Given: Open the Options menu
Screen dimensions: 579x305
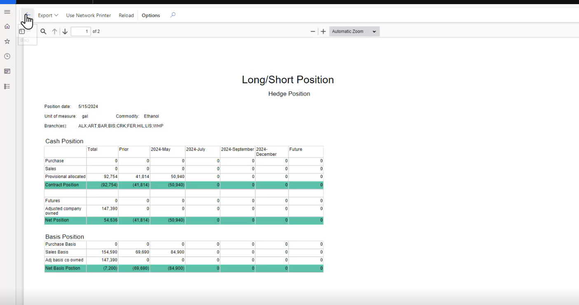Looking at the screenshot, I should (x=150, y=15).
